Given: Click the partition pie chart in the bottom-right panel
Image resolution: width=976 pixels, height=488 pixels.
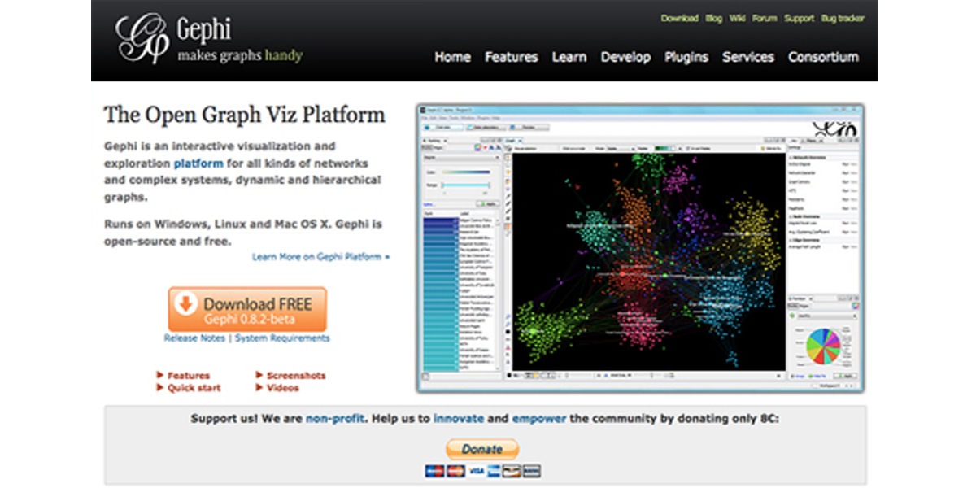Looking at the screenshot, I should click(x=823, y=346).
